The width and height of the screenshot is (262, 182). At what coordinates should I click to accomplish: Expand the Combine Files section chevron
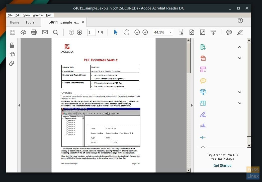pos(240,92)
